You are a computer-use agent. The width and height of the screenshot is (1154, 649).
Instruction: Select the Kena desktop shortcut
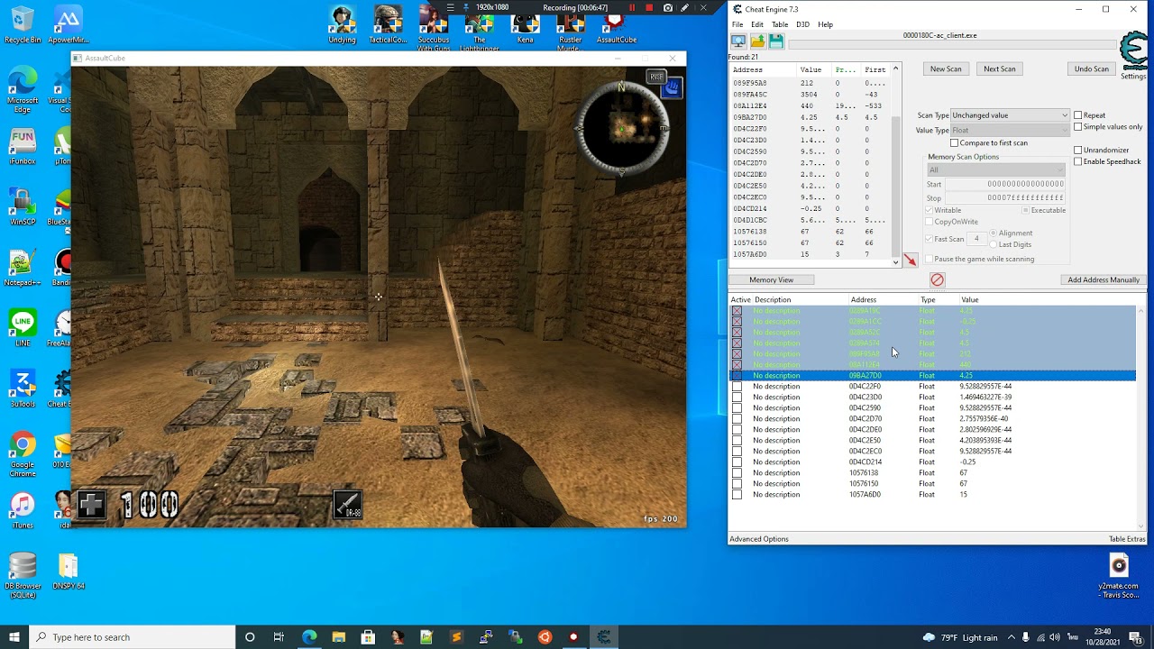click(x=525, y=24)
